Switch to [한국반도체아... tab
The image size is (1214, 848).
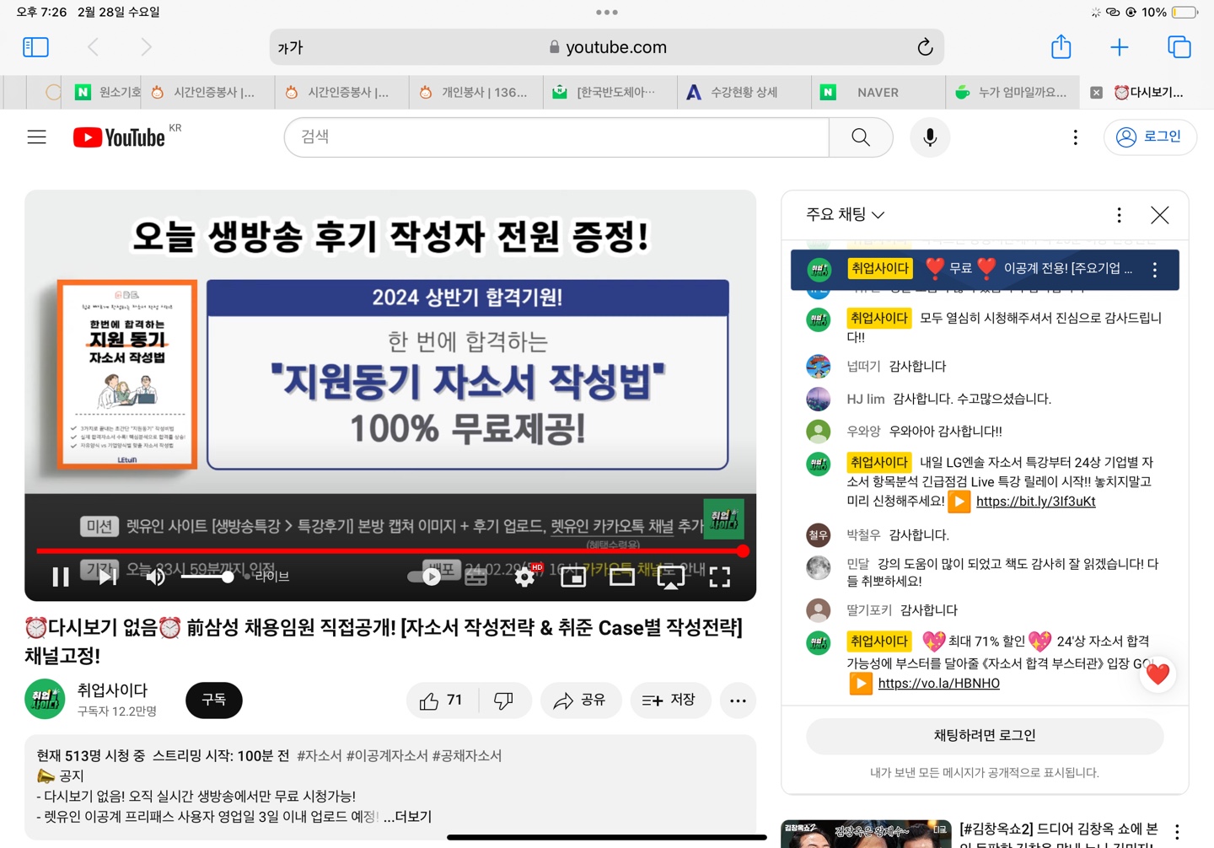click(x=610, y=93)
